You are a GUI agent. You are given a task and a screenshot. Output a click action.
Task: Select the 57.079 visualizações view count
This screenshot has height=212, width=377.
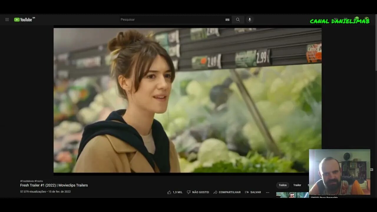[33, 192]
